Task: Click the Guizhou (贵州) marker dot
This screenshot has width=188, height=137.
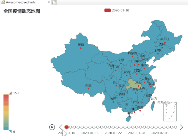Action: click(122, 98)
